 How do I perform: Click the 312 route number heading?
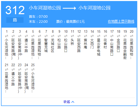[x=15, y=10]
